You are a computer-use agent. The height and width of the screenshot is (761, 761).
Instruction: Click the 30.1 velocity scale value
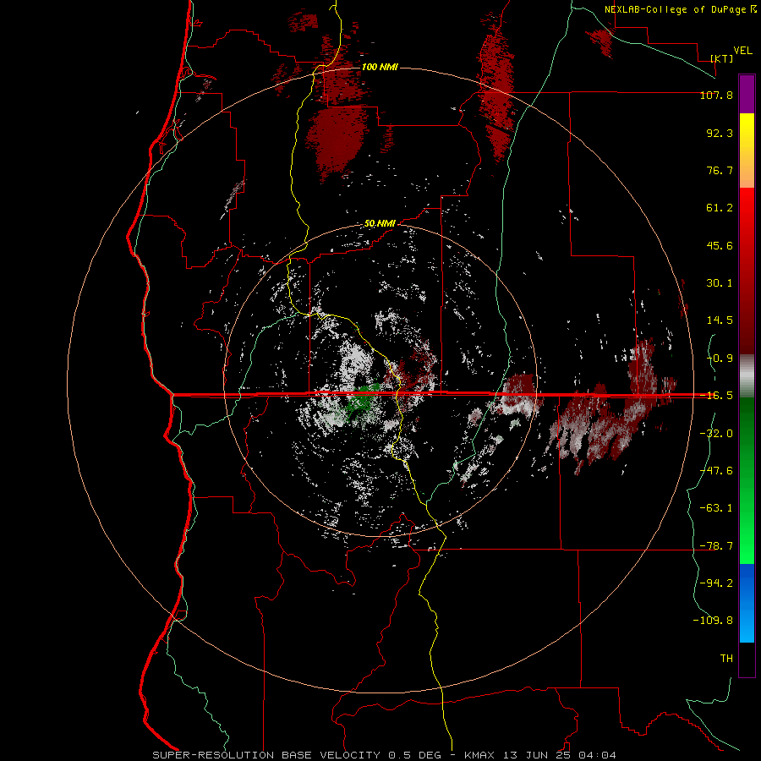pos(720,283)
